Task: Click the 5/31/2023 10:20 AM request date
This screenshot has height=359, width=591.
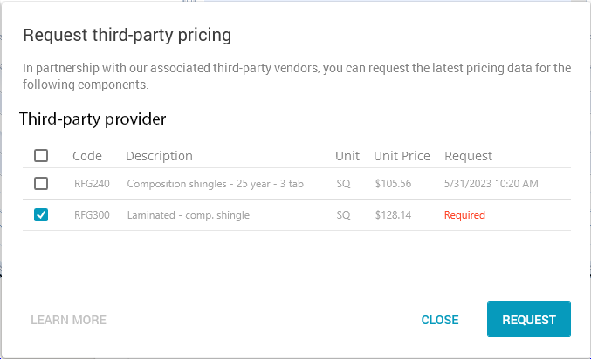Action: (x=491, y=184)
